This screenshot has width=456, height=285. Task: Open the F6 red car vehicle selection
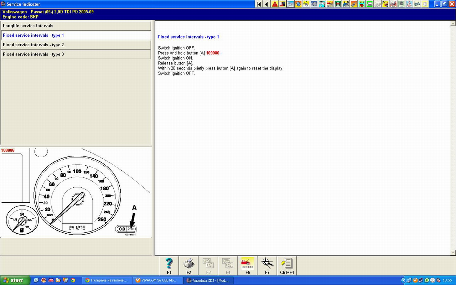click(248, 265)
